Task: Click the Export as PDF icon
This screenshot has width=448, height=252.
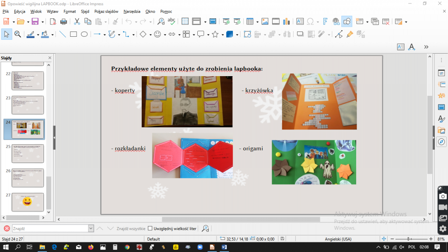Action: point(53,21)
